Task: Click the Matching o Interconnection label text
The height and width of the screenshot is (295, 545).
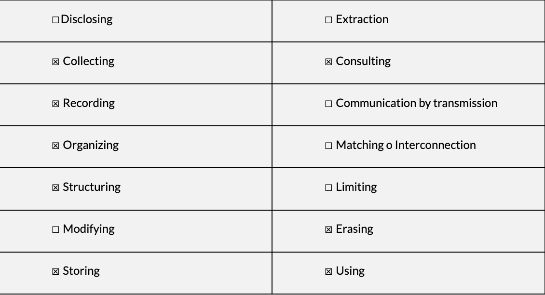Action: pyautogui.click(x=406, y=145)
